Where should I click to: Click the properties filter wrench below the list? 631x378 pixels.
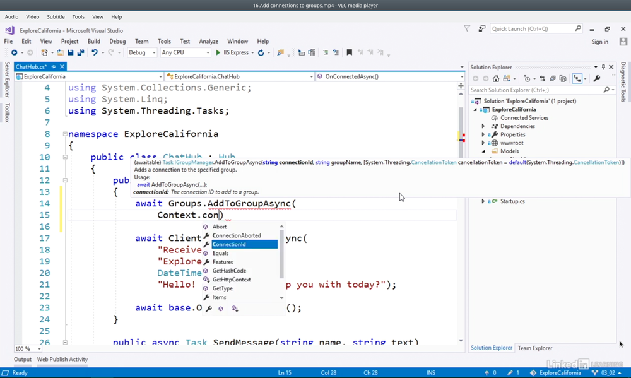pos(209,309)
